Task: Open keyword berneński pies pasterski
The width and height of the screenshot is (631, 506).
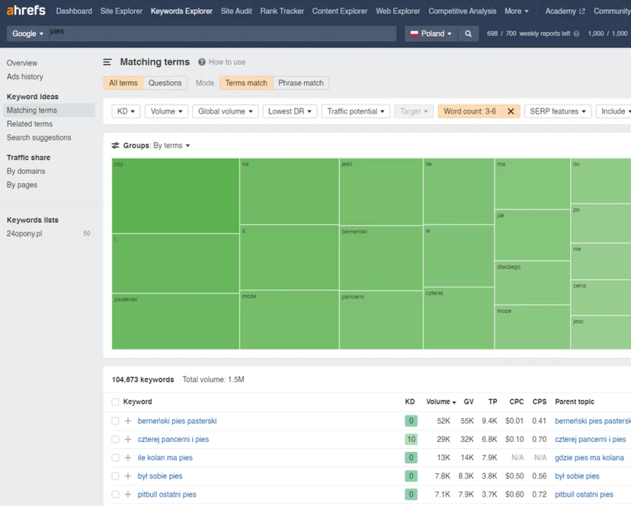Action: pyautogui.click(x=177, y=421)
